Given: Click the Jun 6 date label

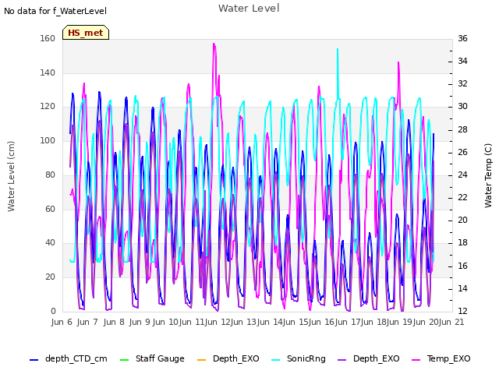Looking at the screenshot, I should pyautogui.click(x=62, y=322).
